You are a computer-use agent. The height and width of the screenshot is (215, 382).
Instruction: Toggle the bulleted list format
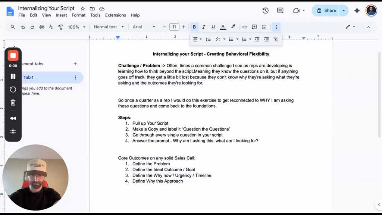click(231, 39)
